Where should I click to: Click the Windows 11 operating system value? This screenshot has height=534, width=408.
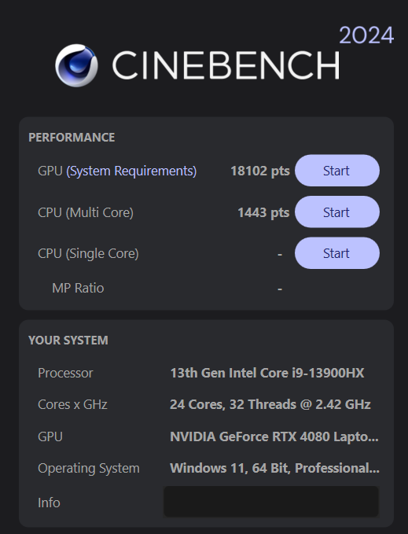(x=274, y=468)
